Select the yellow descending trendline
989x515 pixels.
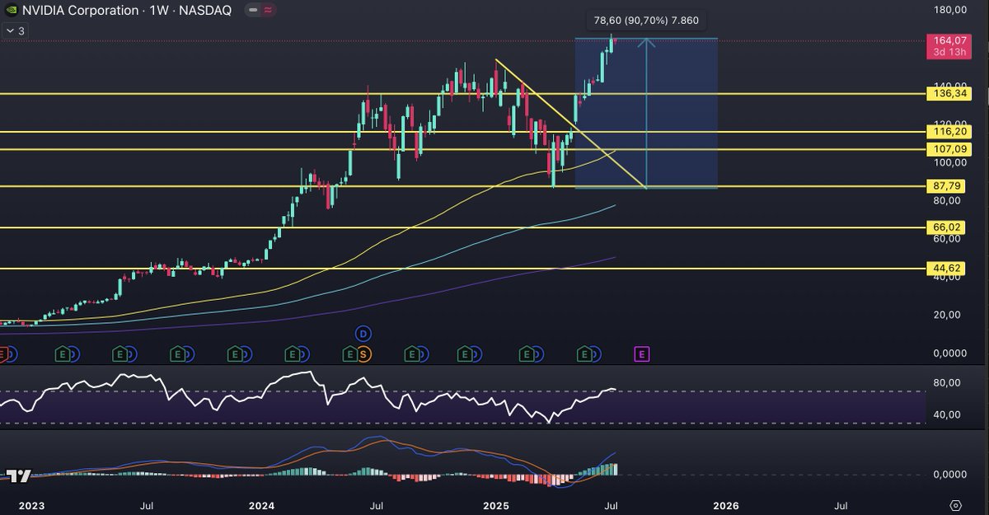click(569, 124)
